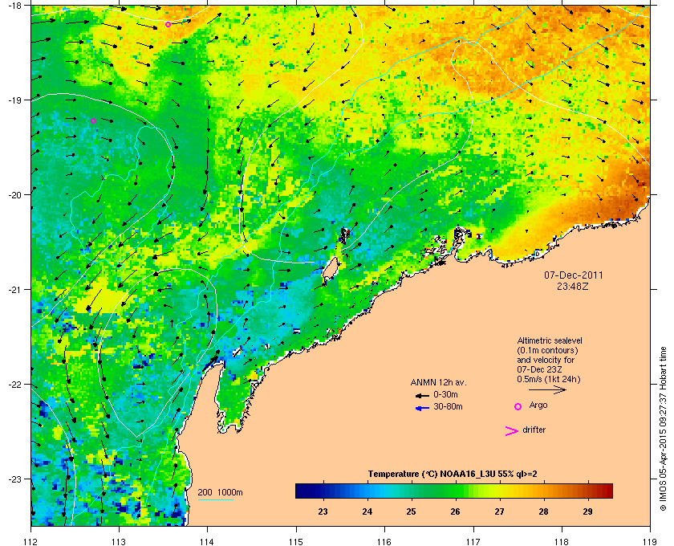Image resolution: width=674 pixels, height=546 pixels.
Task: Click the 'Argo' legend label
Action: tap(538, 405)
